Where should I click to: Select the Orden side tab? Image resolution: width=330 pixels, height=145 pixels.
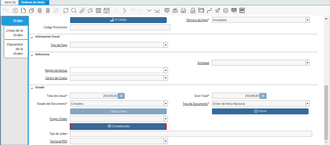click(x=15, y=21)
